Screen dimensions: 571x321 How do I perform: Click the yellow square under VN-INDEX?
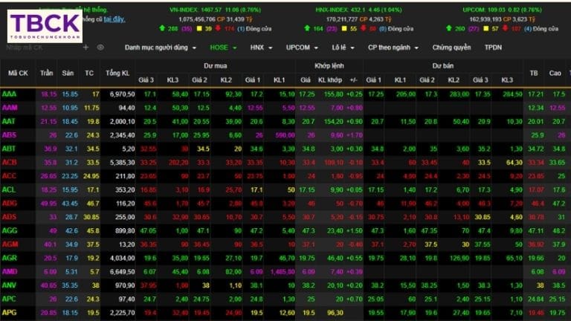[x=199, y=28]
